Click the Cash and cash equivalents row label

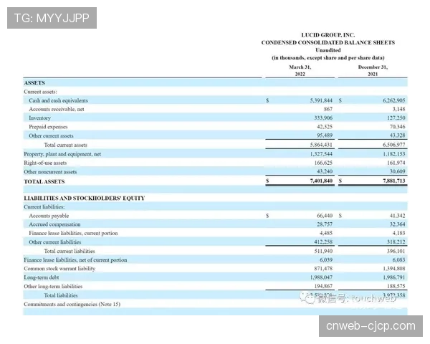click(58, 101)
